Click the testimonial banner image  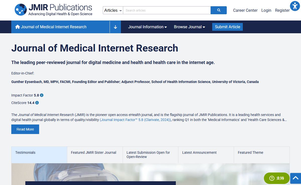click(150, 174)
